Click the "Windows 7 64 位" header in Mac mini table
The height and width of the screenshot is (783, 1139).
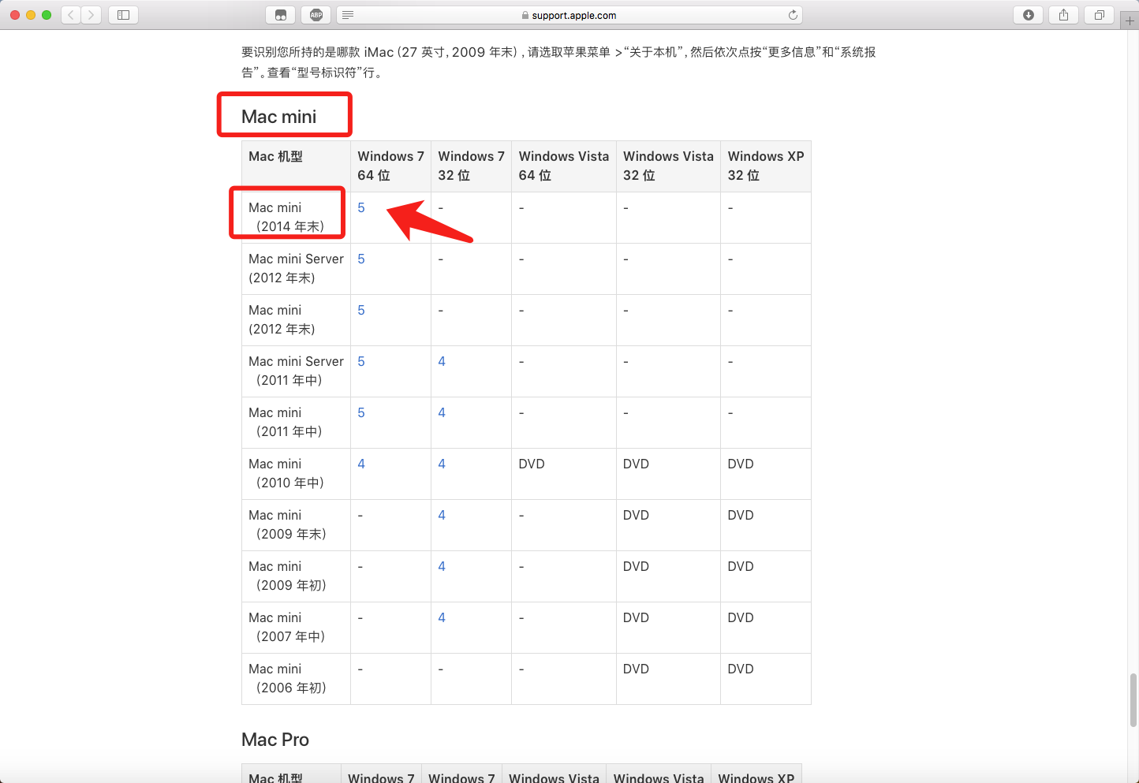coord(390,166)
